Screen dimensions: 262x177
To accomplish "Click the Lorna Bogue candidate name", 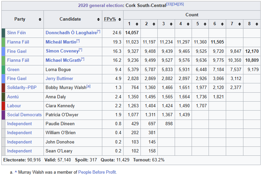I will pos(58,70).
